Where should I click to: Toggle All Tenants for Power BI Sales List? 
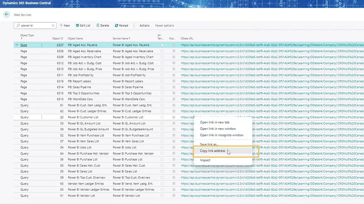click(162, 171)
